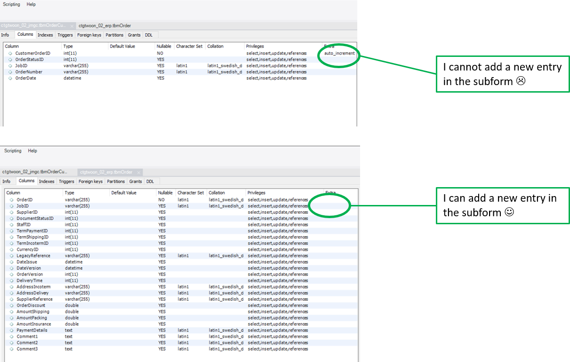Open Grants tab in CustomerOrderID window

click(134, 35)
